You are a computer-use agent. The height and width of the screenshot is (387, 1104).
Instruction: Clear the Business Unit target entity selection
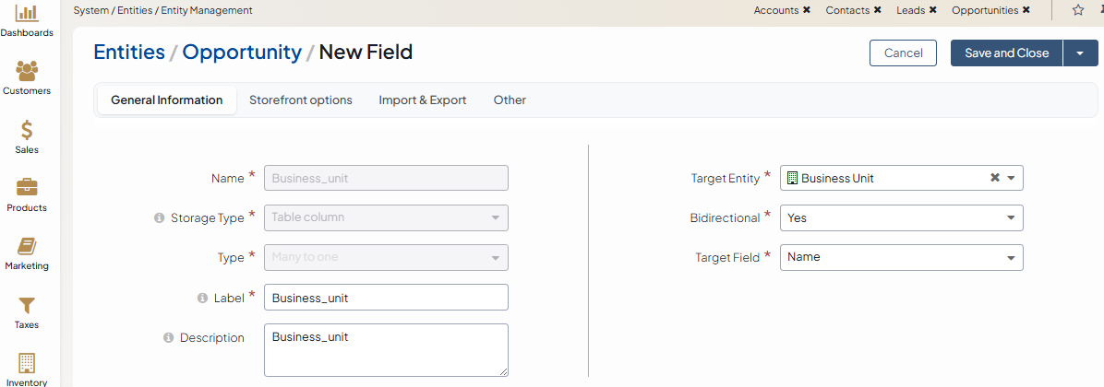[x=994, y=178]
